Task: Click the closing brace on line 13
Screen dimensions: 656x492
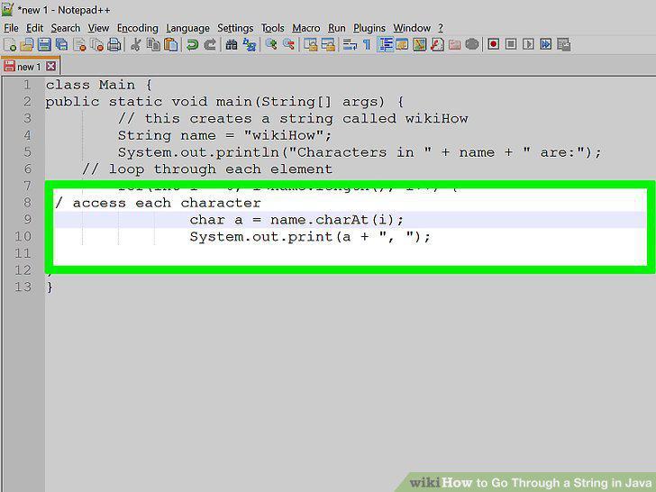Action: [x=50, y=287]
